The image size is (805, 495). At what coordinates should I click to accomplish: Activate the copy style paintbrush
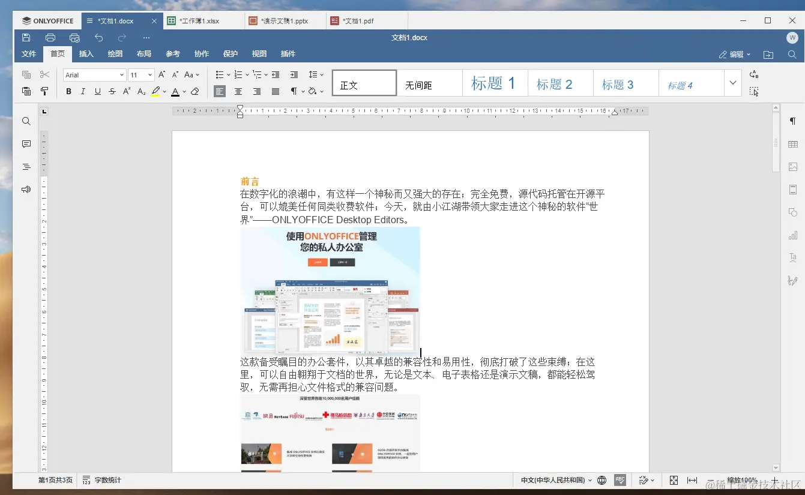pos(44,91)
